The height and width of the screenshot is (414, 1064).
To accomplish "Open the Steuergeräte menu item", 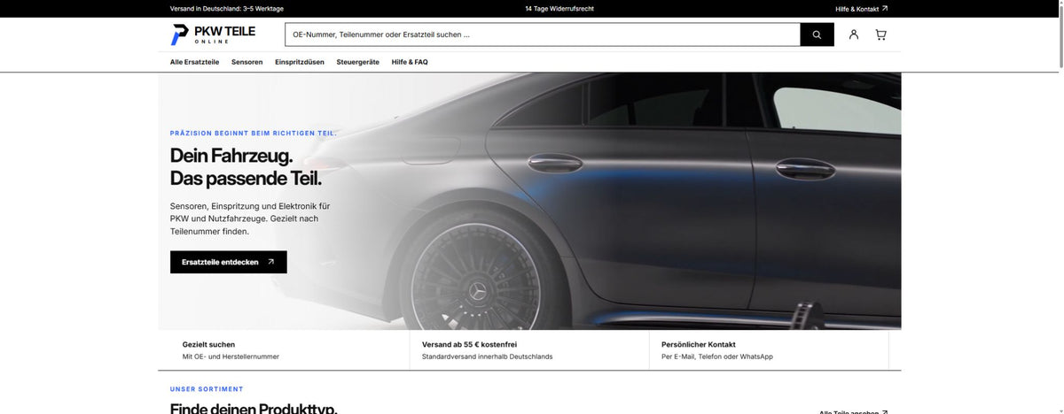I will click(358, 62).
